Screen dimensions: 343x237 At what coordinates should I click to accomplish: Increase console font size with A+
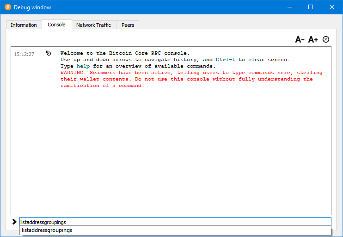(313, 40)
